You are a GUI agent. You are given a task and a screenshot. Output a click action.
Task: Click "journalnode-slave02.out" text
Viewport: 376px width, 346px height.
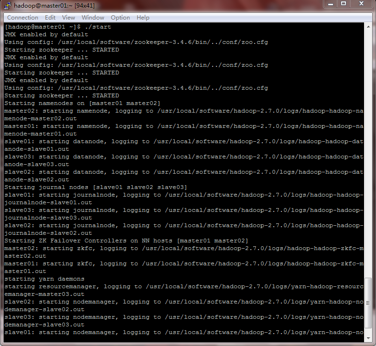click(48, 233)
